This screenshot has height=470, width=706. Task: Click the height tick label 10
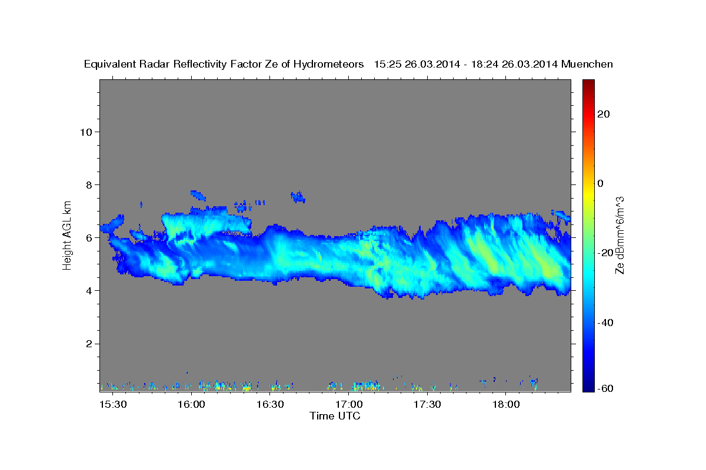[86, 132]
